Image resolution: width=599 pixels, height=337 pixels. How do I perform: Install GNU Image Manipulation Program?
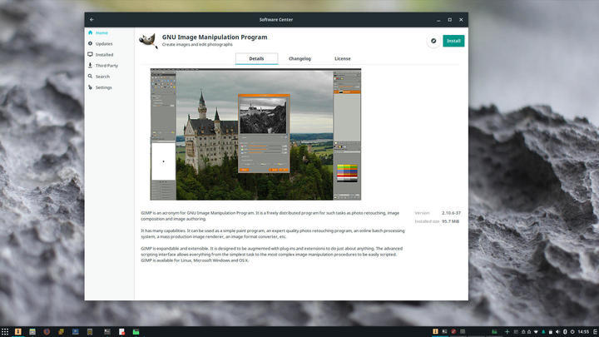click(x=453, y=41)
